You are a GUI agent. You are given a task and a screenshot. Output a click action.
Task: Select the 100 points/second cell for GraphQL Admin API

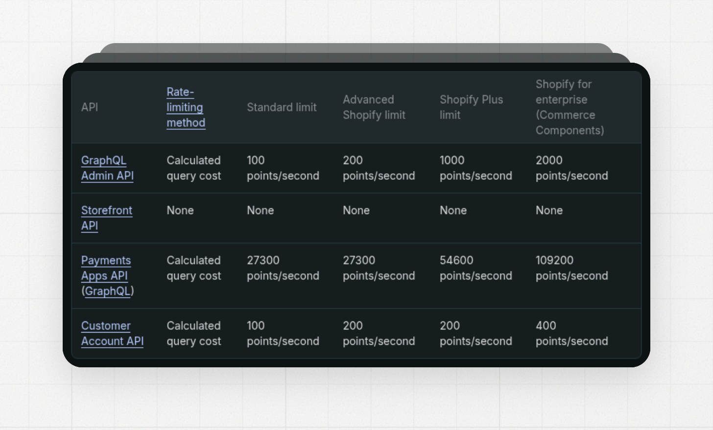click(x=283, y=168)
